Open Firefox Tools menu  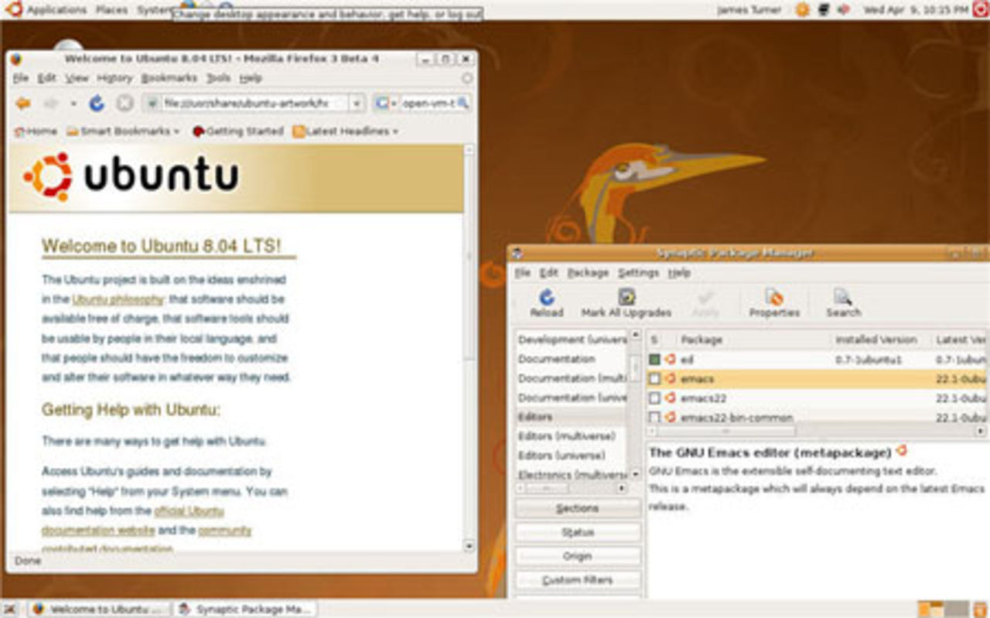218,78
